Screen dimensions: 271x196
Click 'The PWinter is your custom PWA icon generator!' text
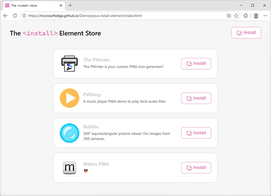click(x=123, y=67)
